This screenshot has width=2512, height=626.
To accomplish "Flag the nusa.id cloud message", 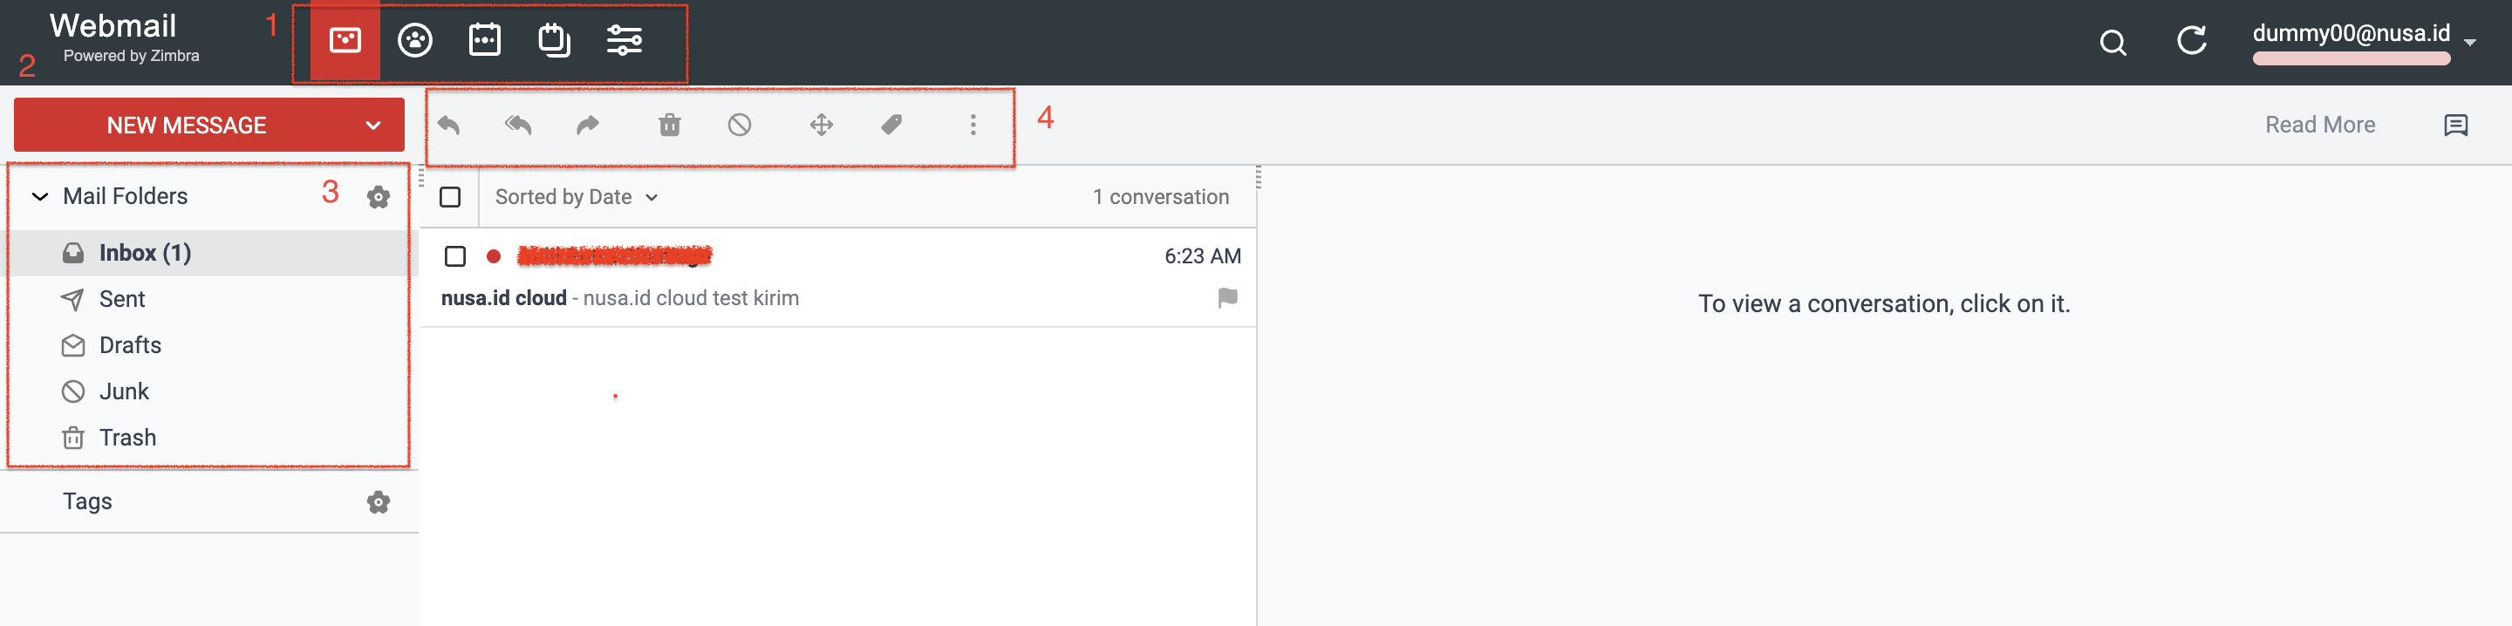I will coord(1228,297).
